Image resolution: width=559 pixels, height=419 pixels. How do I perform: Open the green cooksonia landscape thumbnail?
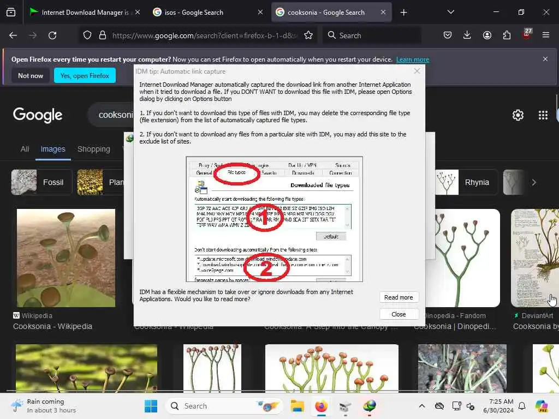[x=86, y=368]
